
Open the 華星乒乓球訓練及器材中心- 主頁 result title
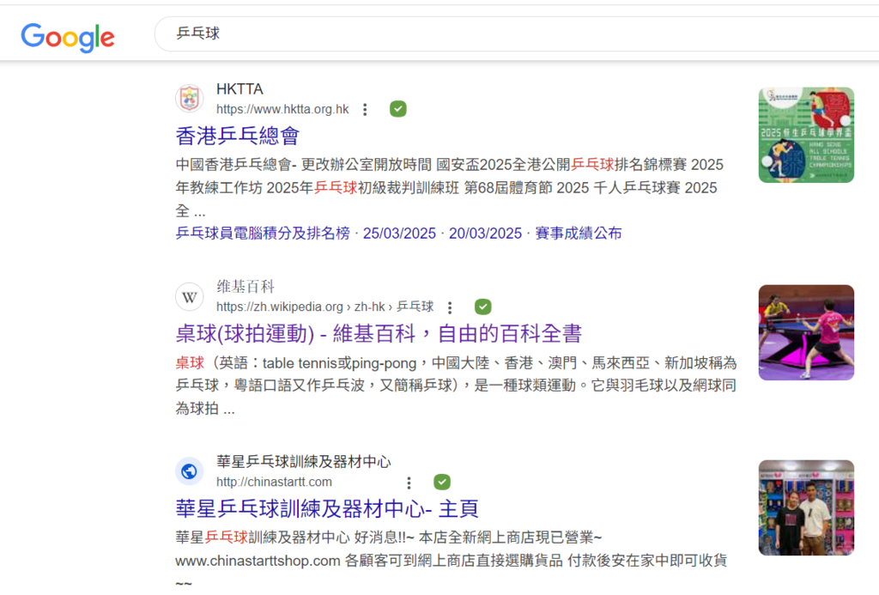click(327, 508)
